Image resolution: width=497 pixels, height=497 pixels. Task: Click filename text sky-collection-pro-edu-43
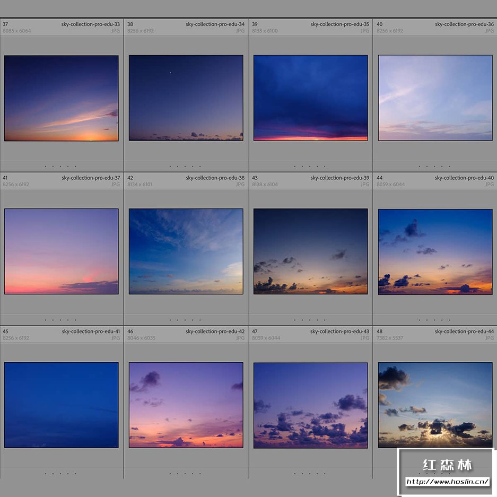[340, 331]
